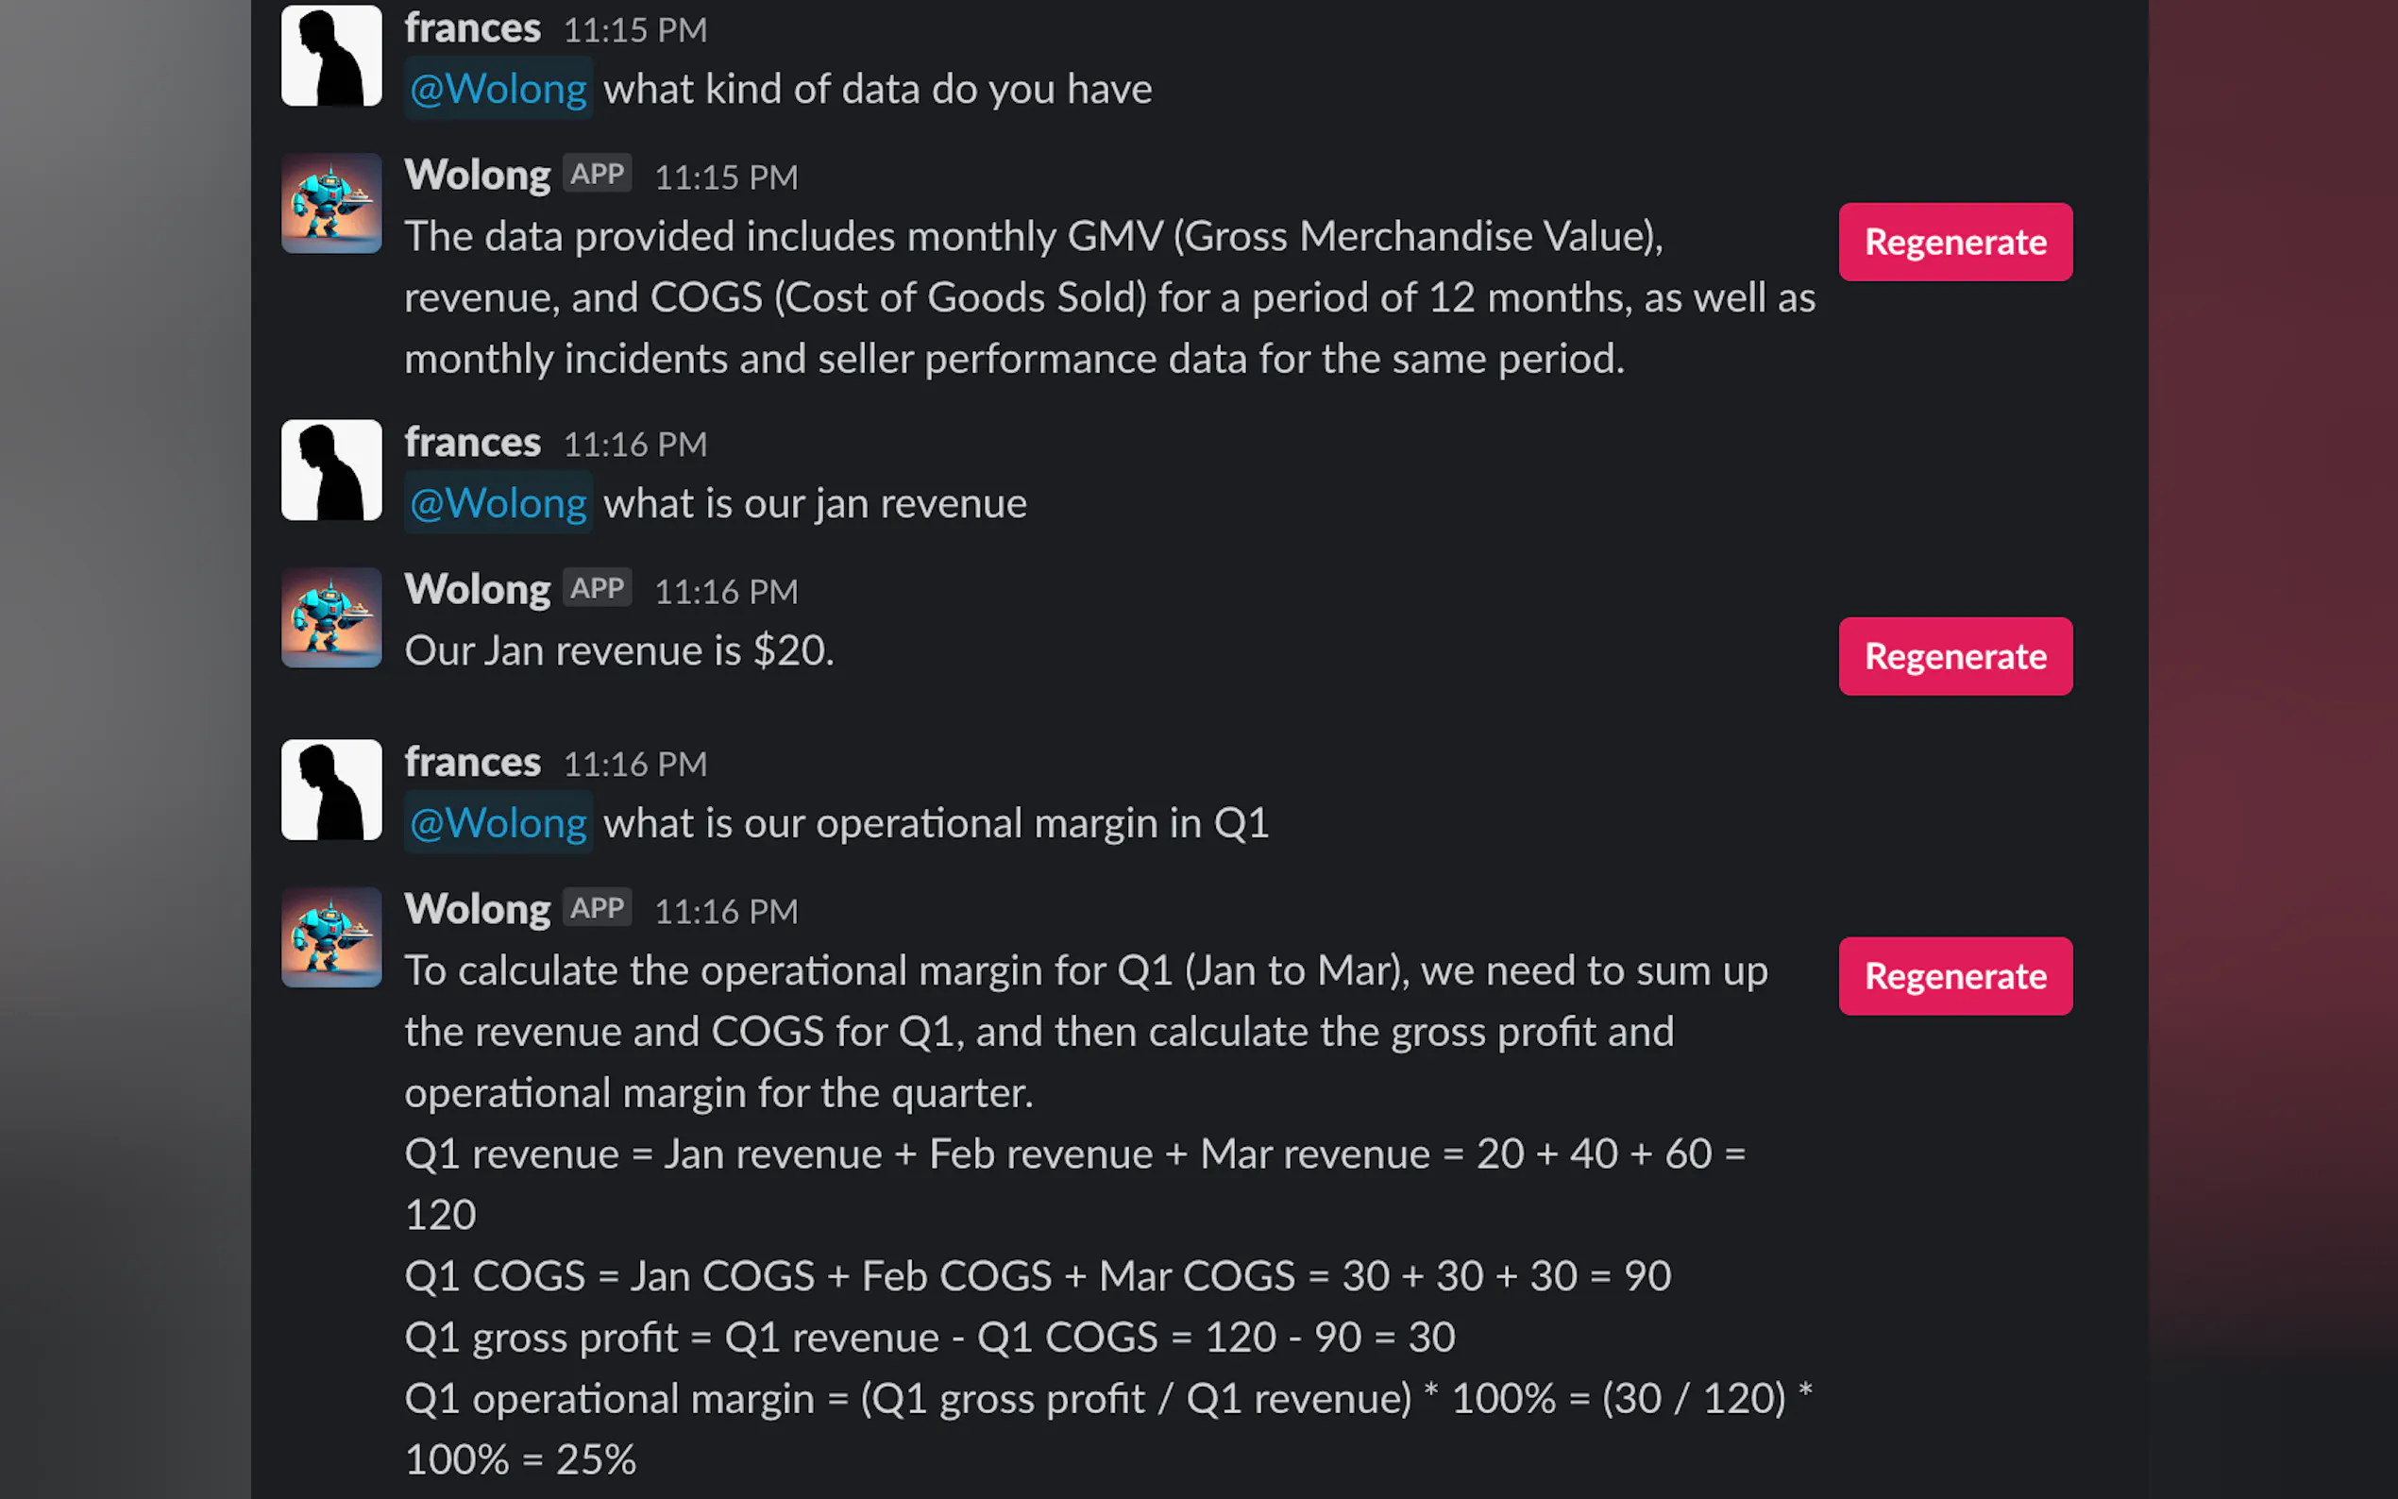Click the 11:15 PM timestamp on Wolong's first reply
The width and height of the screenshot is (2398, 1499).
(726, 177)
